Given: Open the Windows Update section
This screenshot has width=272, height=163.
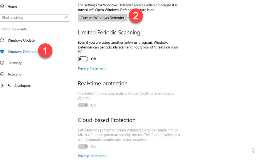Looking at the screenshot, I should click(21, 41).
